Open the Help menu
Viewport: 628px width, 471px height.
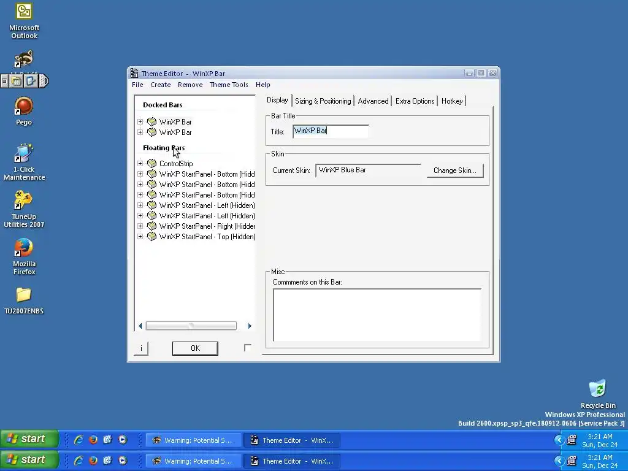click(x=262, y=85)
